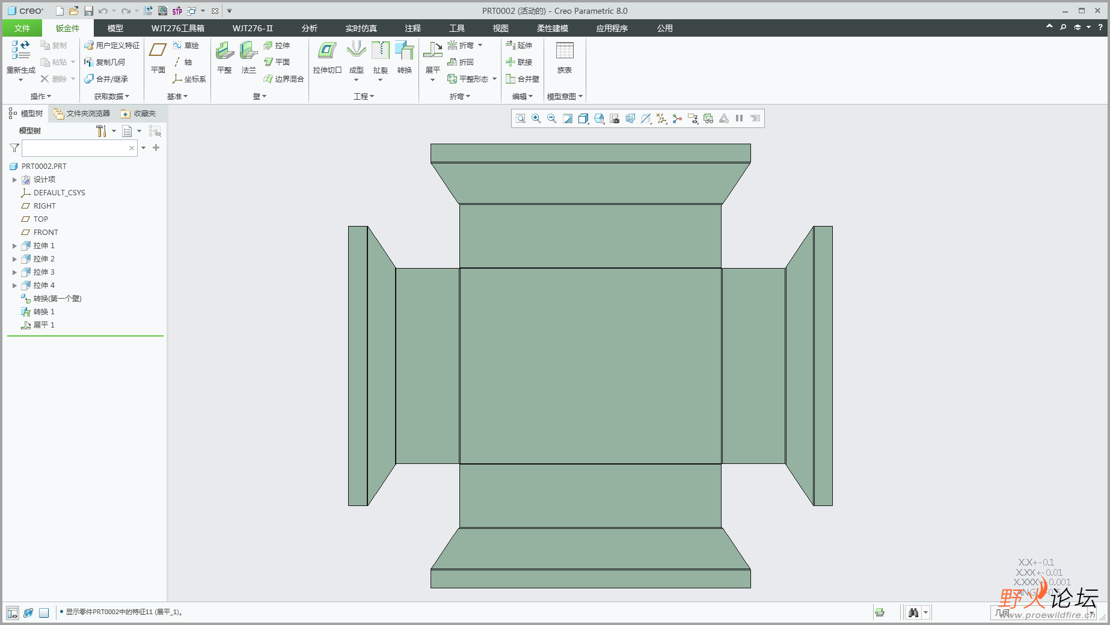The width and height of the screenshot is (1110, 625).
Task: Click the Refit zoom icon in the graphics toolbar
Action: click(x=521, y=118)
